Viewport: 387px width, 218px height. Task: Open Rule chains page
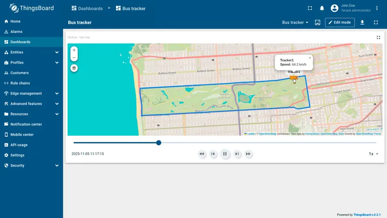coord(31,83)
